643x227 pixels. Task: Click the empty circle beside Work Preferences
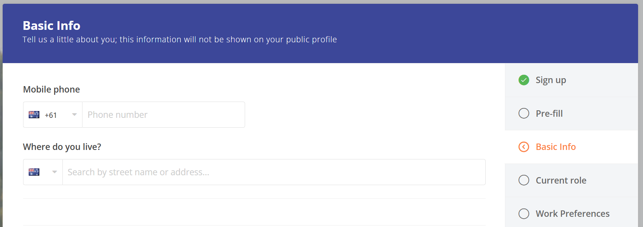pos(524,214)
